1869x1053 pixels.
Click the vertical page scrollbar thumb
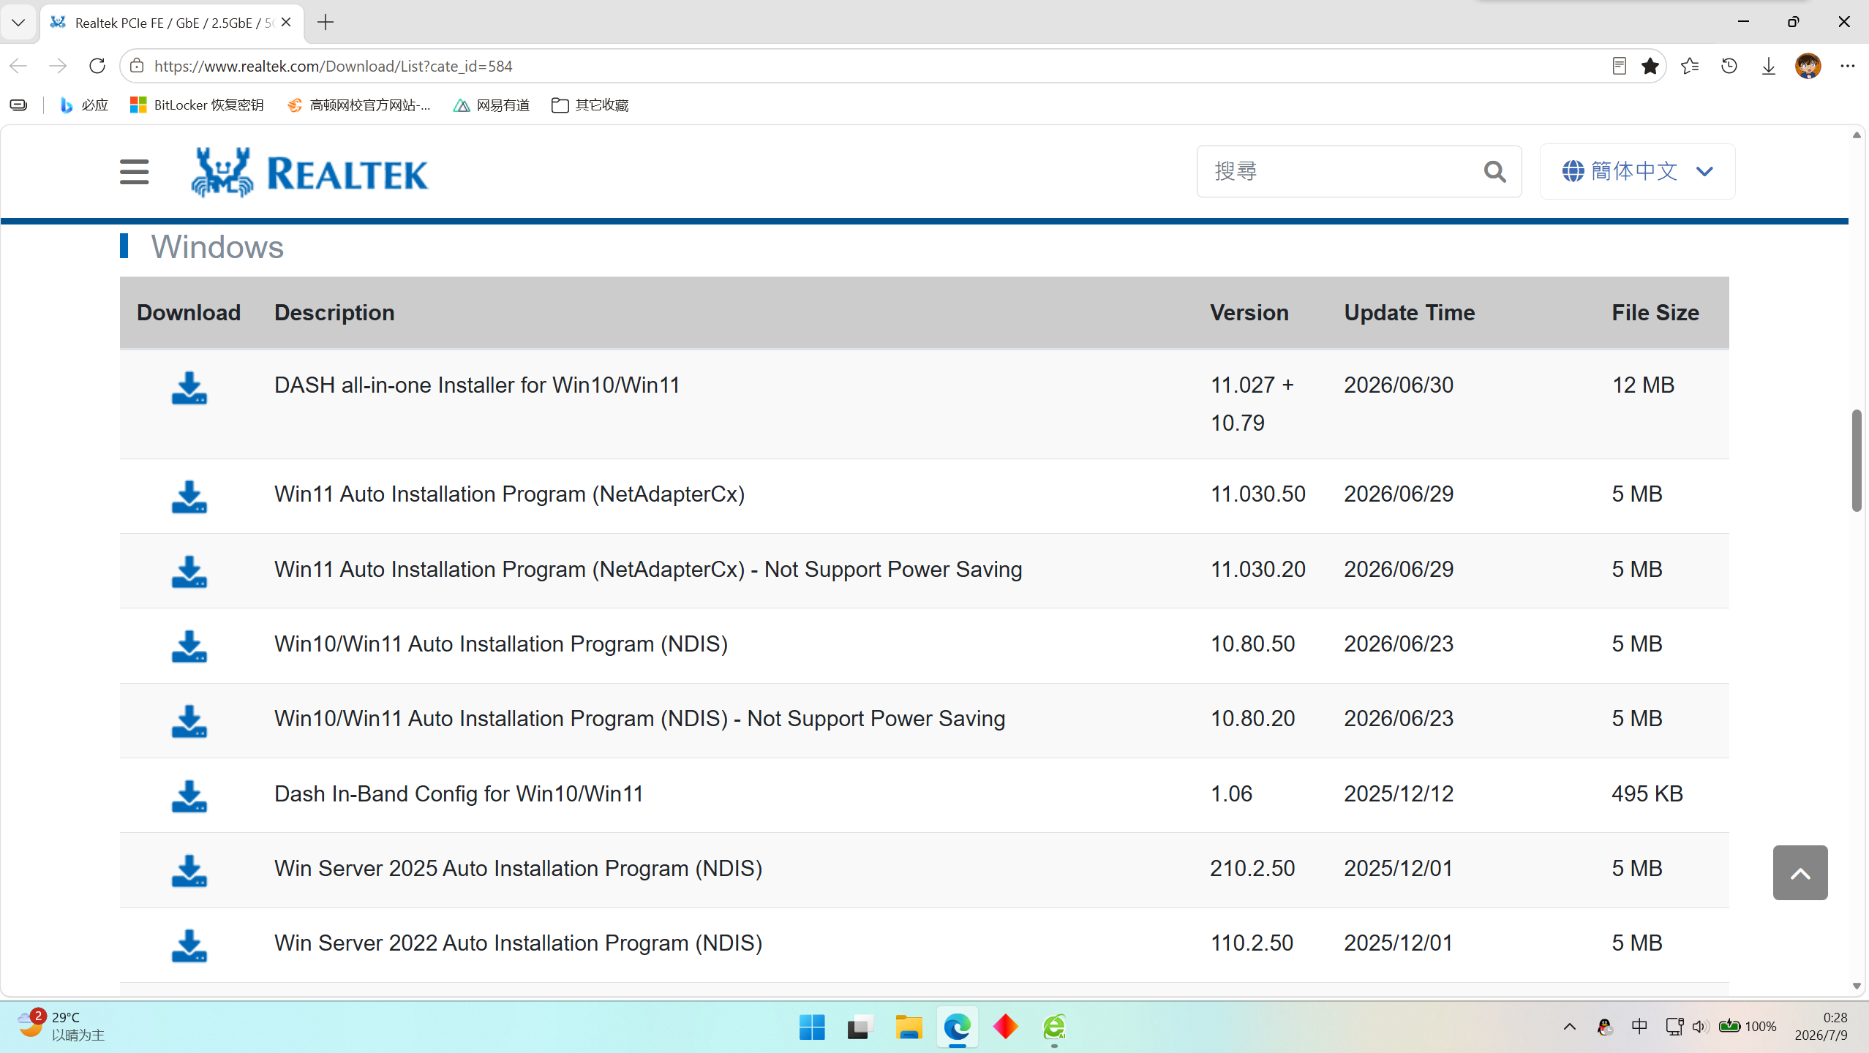[x=1856, y=461]
